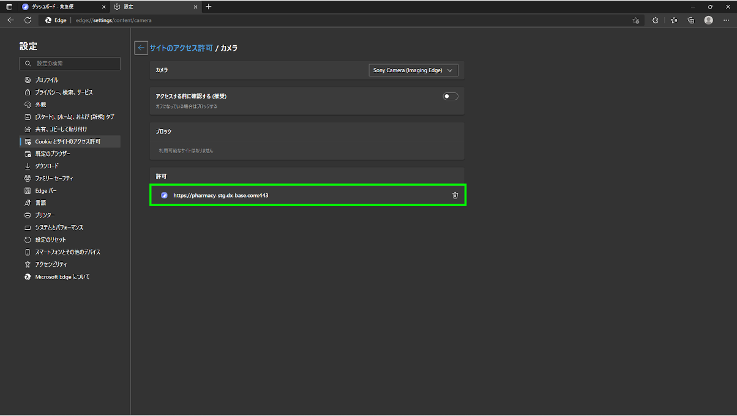Click the user profile avatar
Viewport: 737px width, 416px height.
708,20
